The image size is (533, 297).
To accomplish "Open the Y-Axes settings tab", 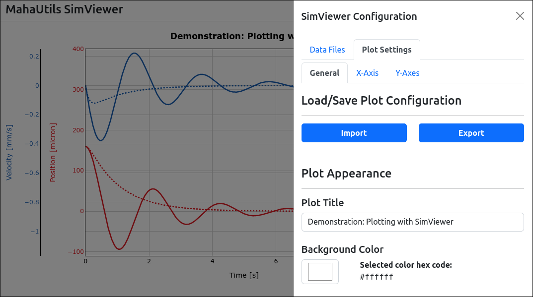I will click(407, 73).
